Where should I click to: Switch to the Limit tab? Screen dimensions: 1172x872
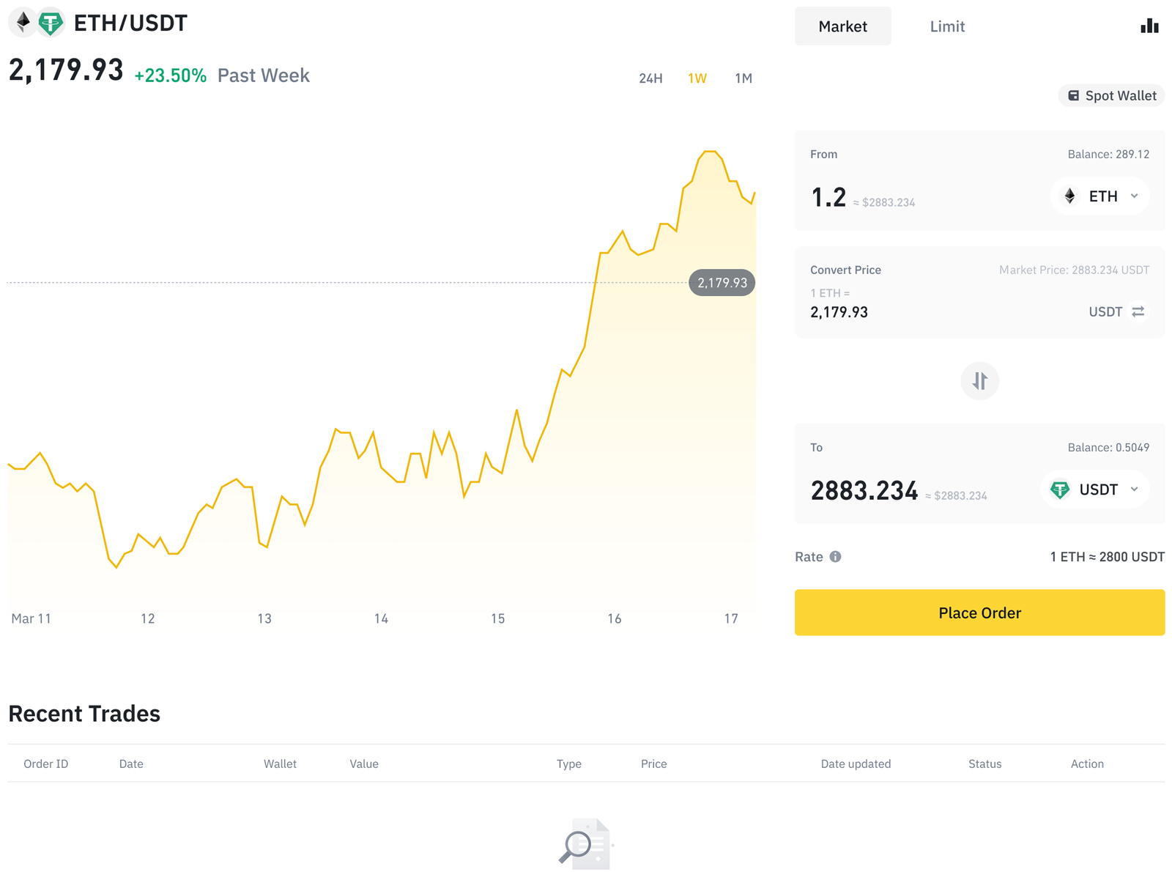(947, 26)
